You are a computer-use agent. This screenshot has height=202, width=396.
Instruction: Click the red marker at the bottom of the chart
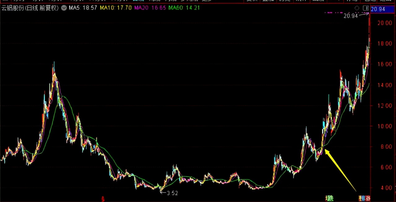coord(103,199)
